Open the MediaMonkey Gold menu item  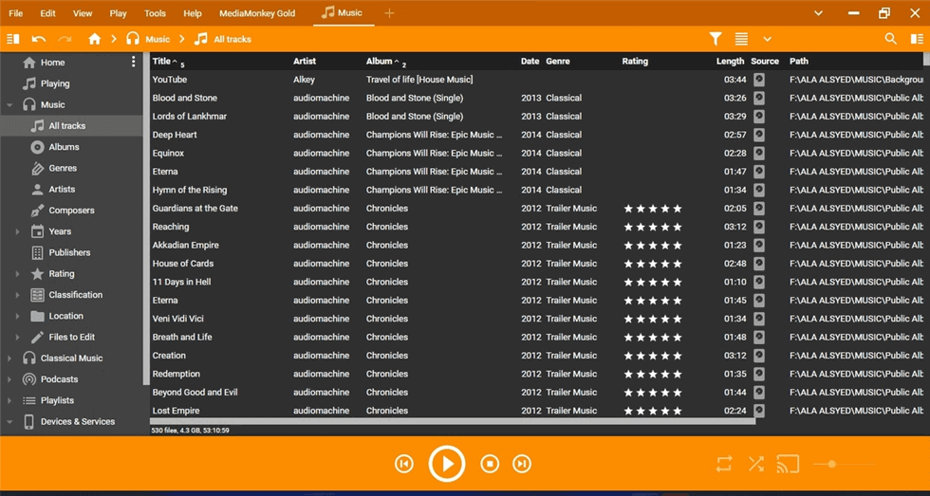tap(257, 13)
